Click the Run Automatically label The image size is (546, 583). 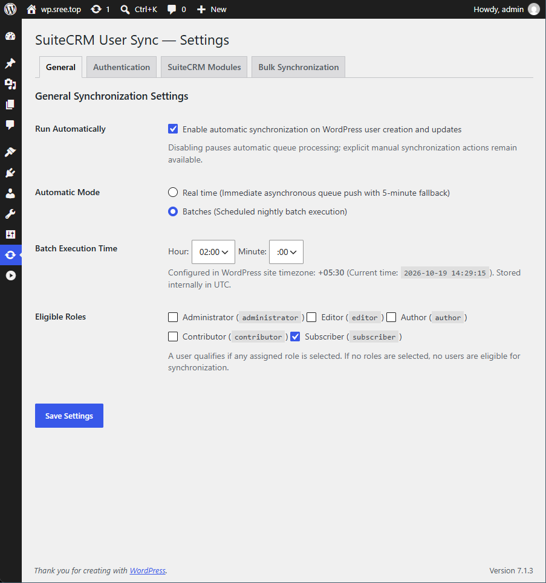point(70,129)
